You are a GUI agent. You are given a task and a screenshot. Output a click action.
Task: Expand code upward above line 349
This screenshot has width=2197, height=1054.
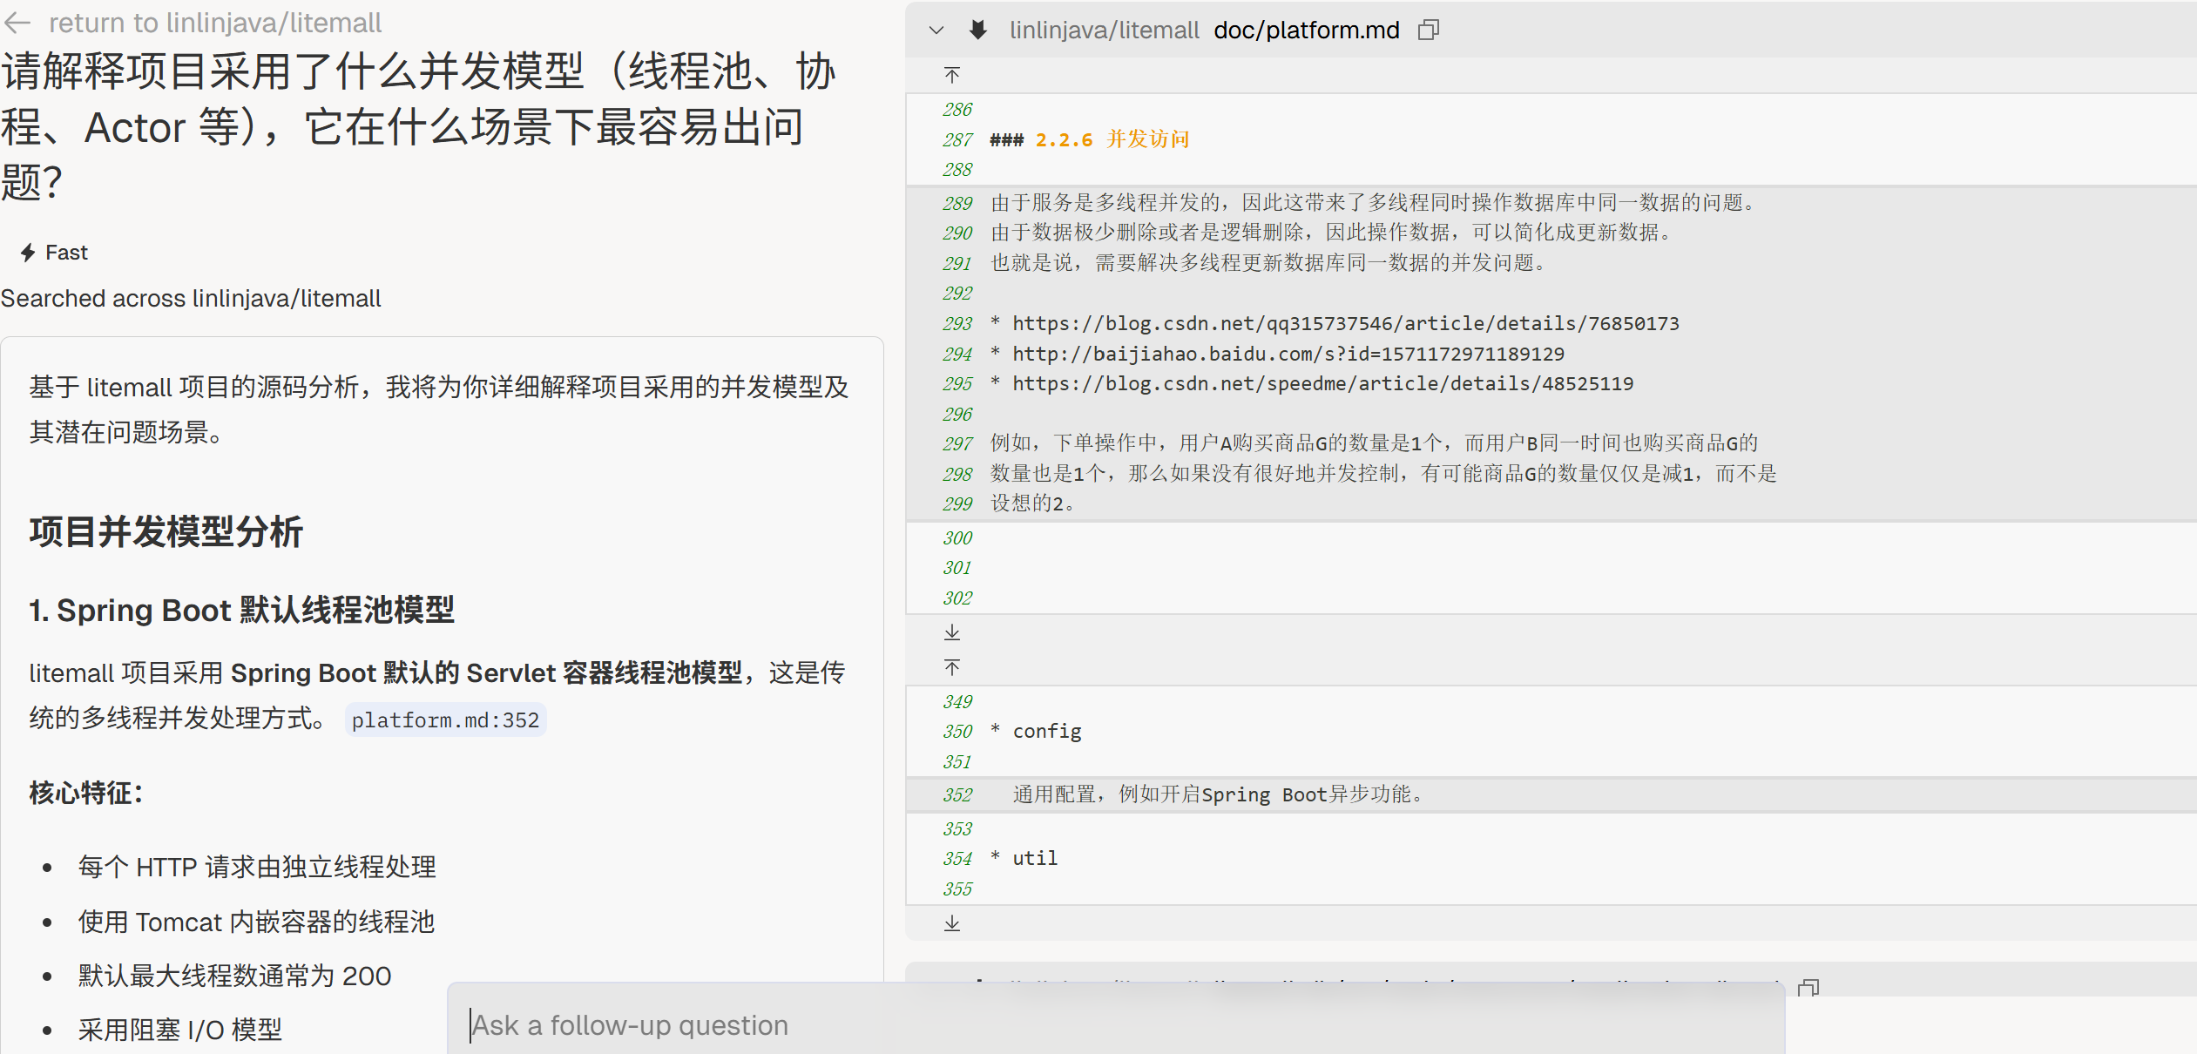click(x=952, y=668)
